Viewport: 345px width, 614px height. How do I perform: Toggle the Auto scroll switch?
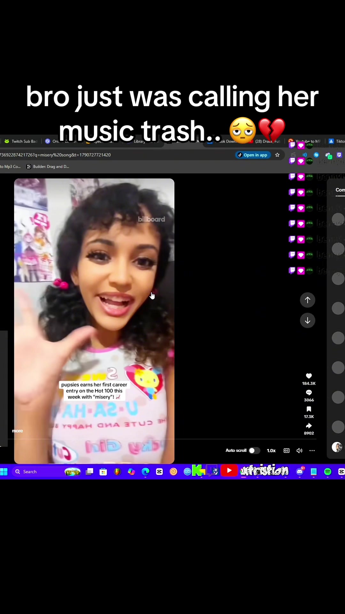pyautogui.click(x=254, y=451)
